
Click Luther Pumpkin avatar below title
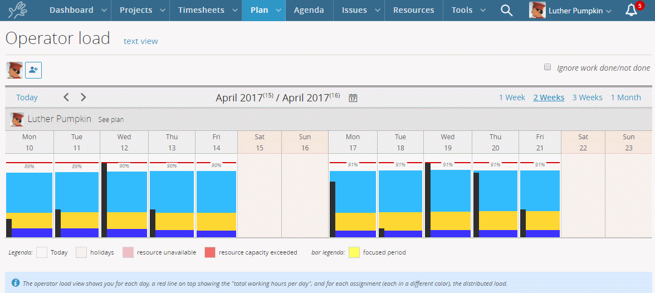pyautogui.click(x=14, y=70)
